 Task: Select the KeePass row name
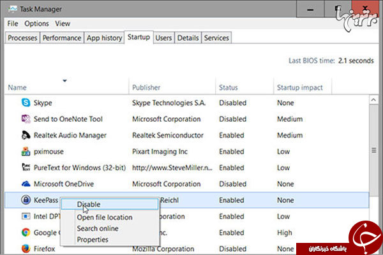(46, 200)
